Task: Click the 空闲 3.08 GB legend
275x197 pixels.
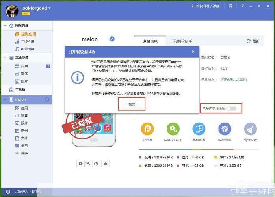Action: (x=228, y=165)
